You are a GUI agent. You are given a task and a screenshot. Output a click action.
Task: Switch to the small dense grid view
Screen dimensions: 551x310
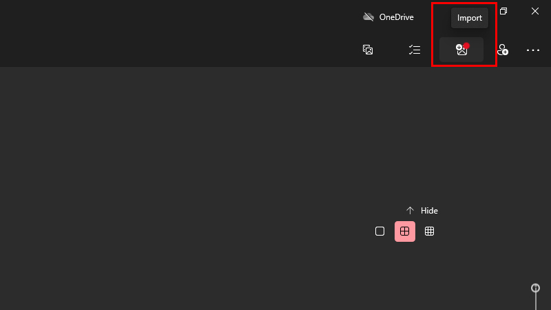pos(429,231)
